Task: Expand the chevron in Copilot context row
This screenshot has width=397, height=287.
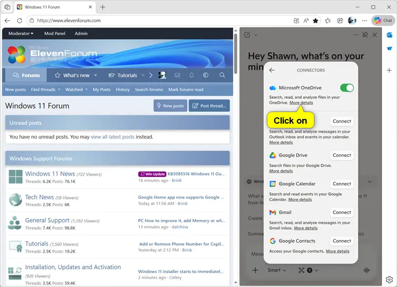Action: [x=370, y=182]
